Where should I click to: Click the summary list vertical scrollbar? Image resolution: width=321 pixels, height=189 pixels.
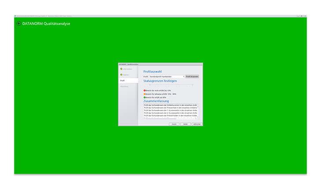[x=198, y=111]
